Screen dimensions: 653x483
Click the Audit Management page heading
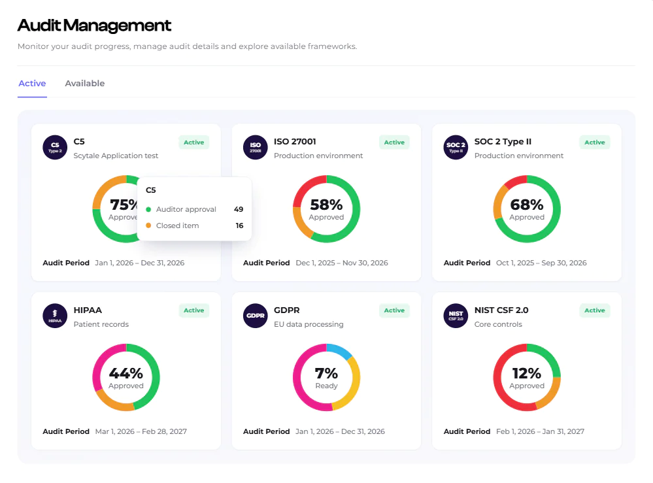(94, 25)
